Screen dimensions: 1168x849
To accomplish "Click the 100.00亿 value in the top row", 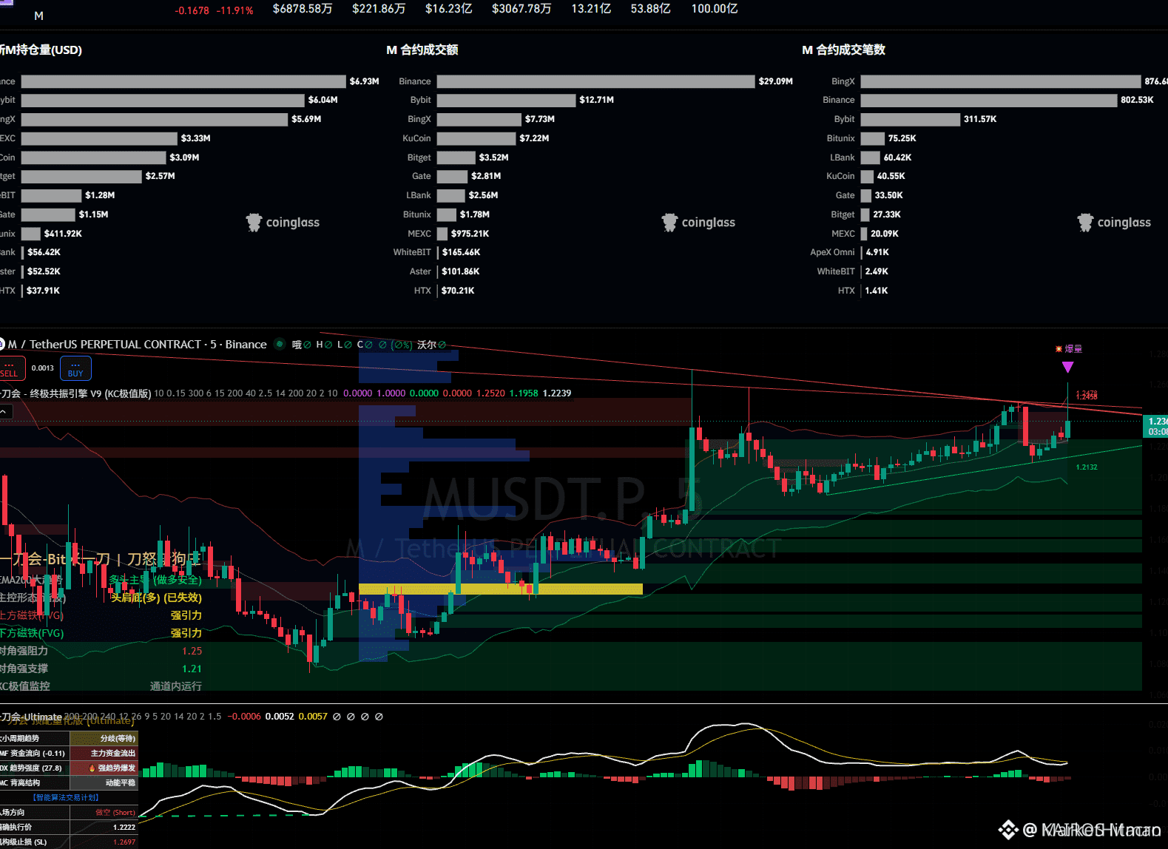I will click(715, 9).
